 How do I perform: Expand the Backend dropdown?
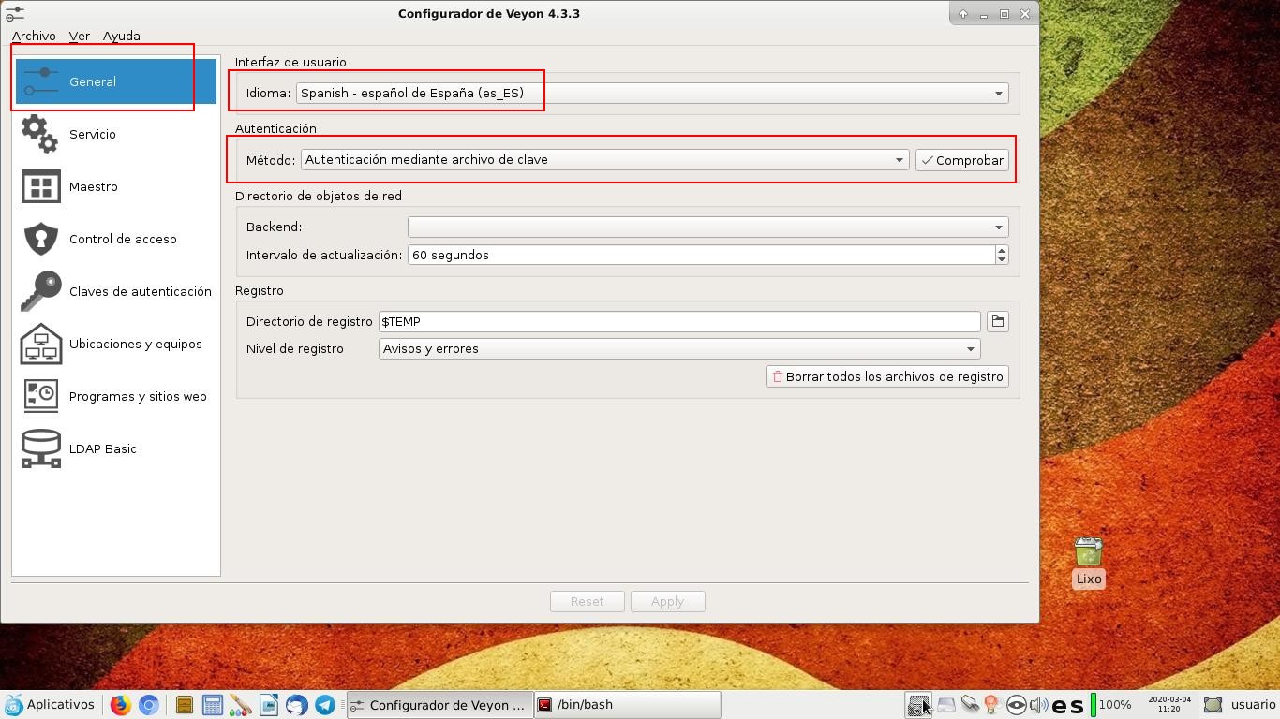click(997, 227)
